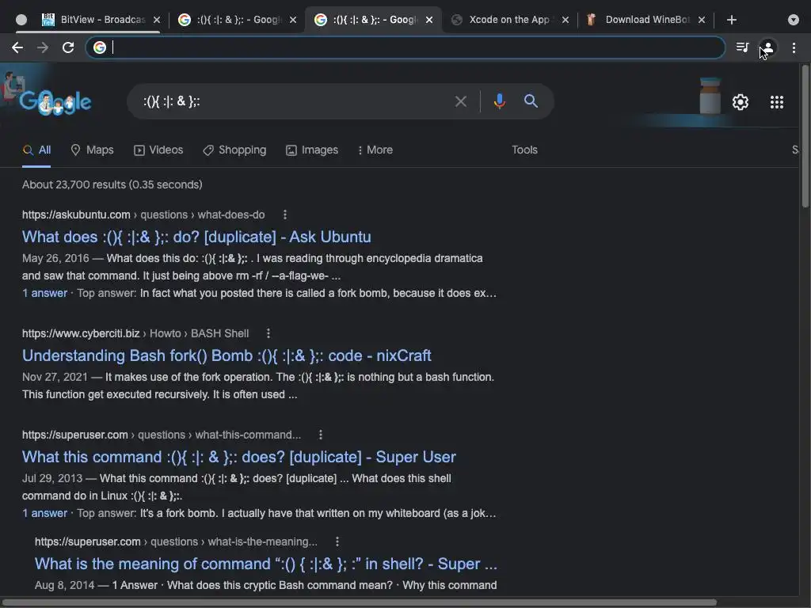The height and width of the screenshot is (608, 811).
Task: Click the 1 answer link under Ask Ubuntu
Action: pyautogui.click(x=44, y=293)
